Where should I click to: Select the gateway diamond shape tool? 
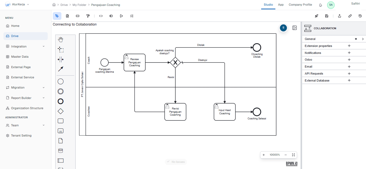(60, 111)
